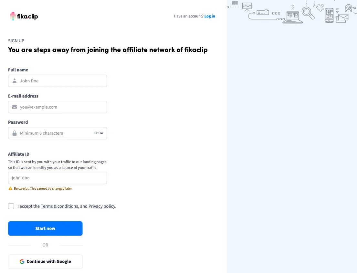This screenshot has width=357, height=273.
Task: Continue with Google sign-up button
Action: (45, 262)
